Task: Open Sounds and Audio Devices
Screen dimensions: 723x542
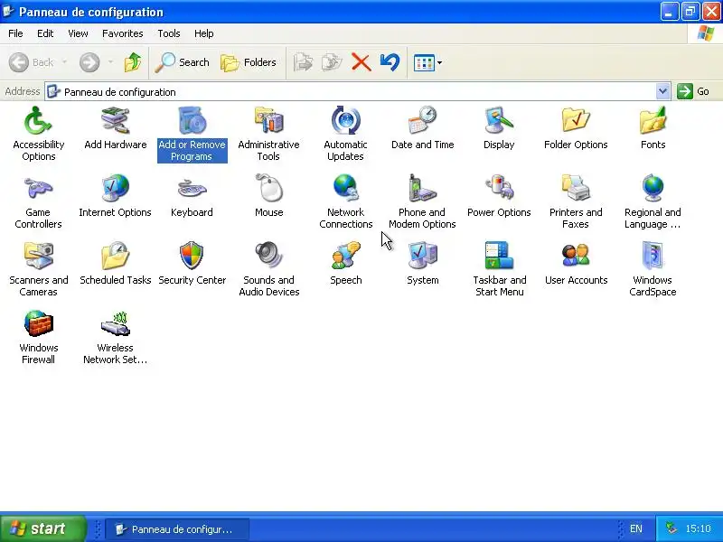Action: [x=268, y=269]
